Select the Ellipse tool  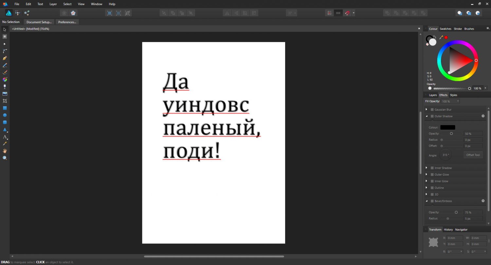(x=5, y=115)
